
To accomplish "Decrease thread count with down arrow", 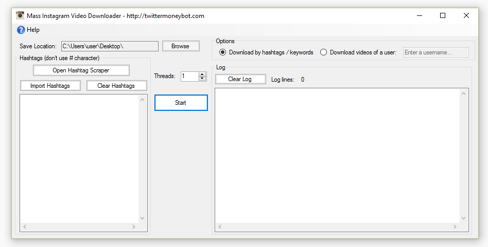I will click(x=202, y=79).
